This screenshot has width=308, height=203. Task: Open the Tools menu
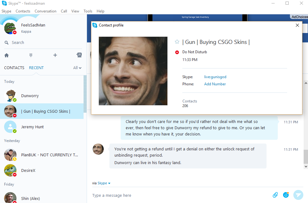pyautogui.click(x=88, y=11)
